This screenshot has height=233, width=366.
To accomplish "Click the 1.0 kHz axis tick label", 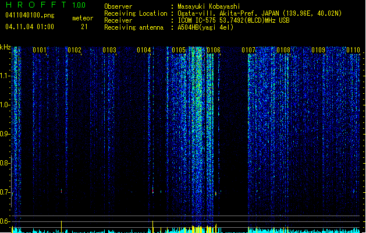I will [5, 105].
